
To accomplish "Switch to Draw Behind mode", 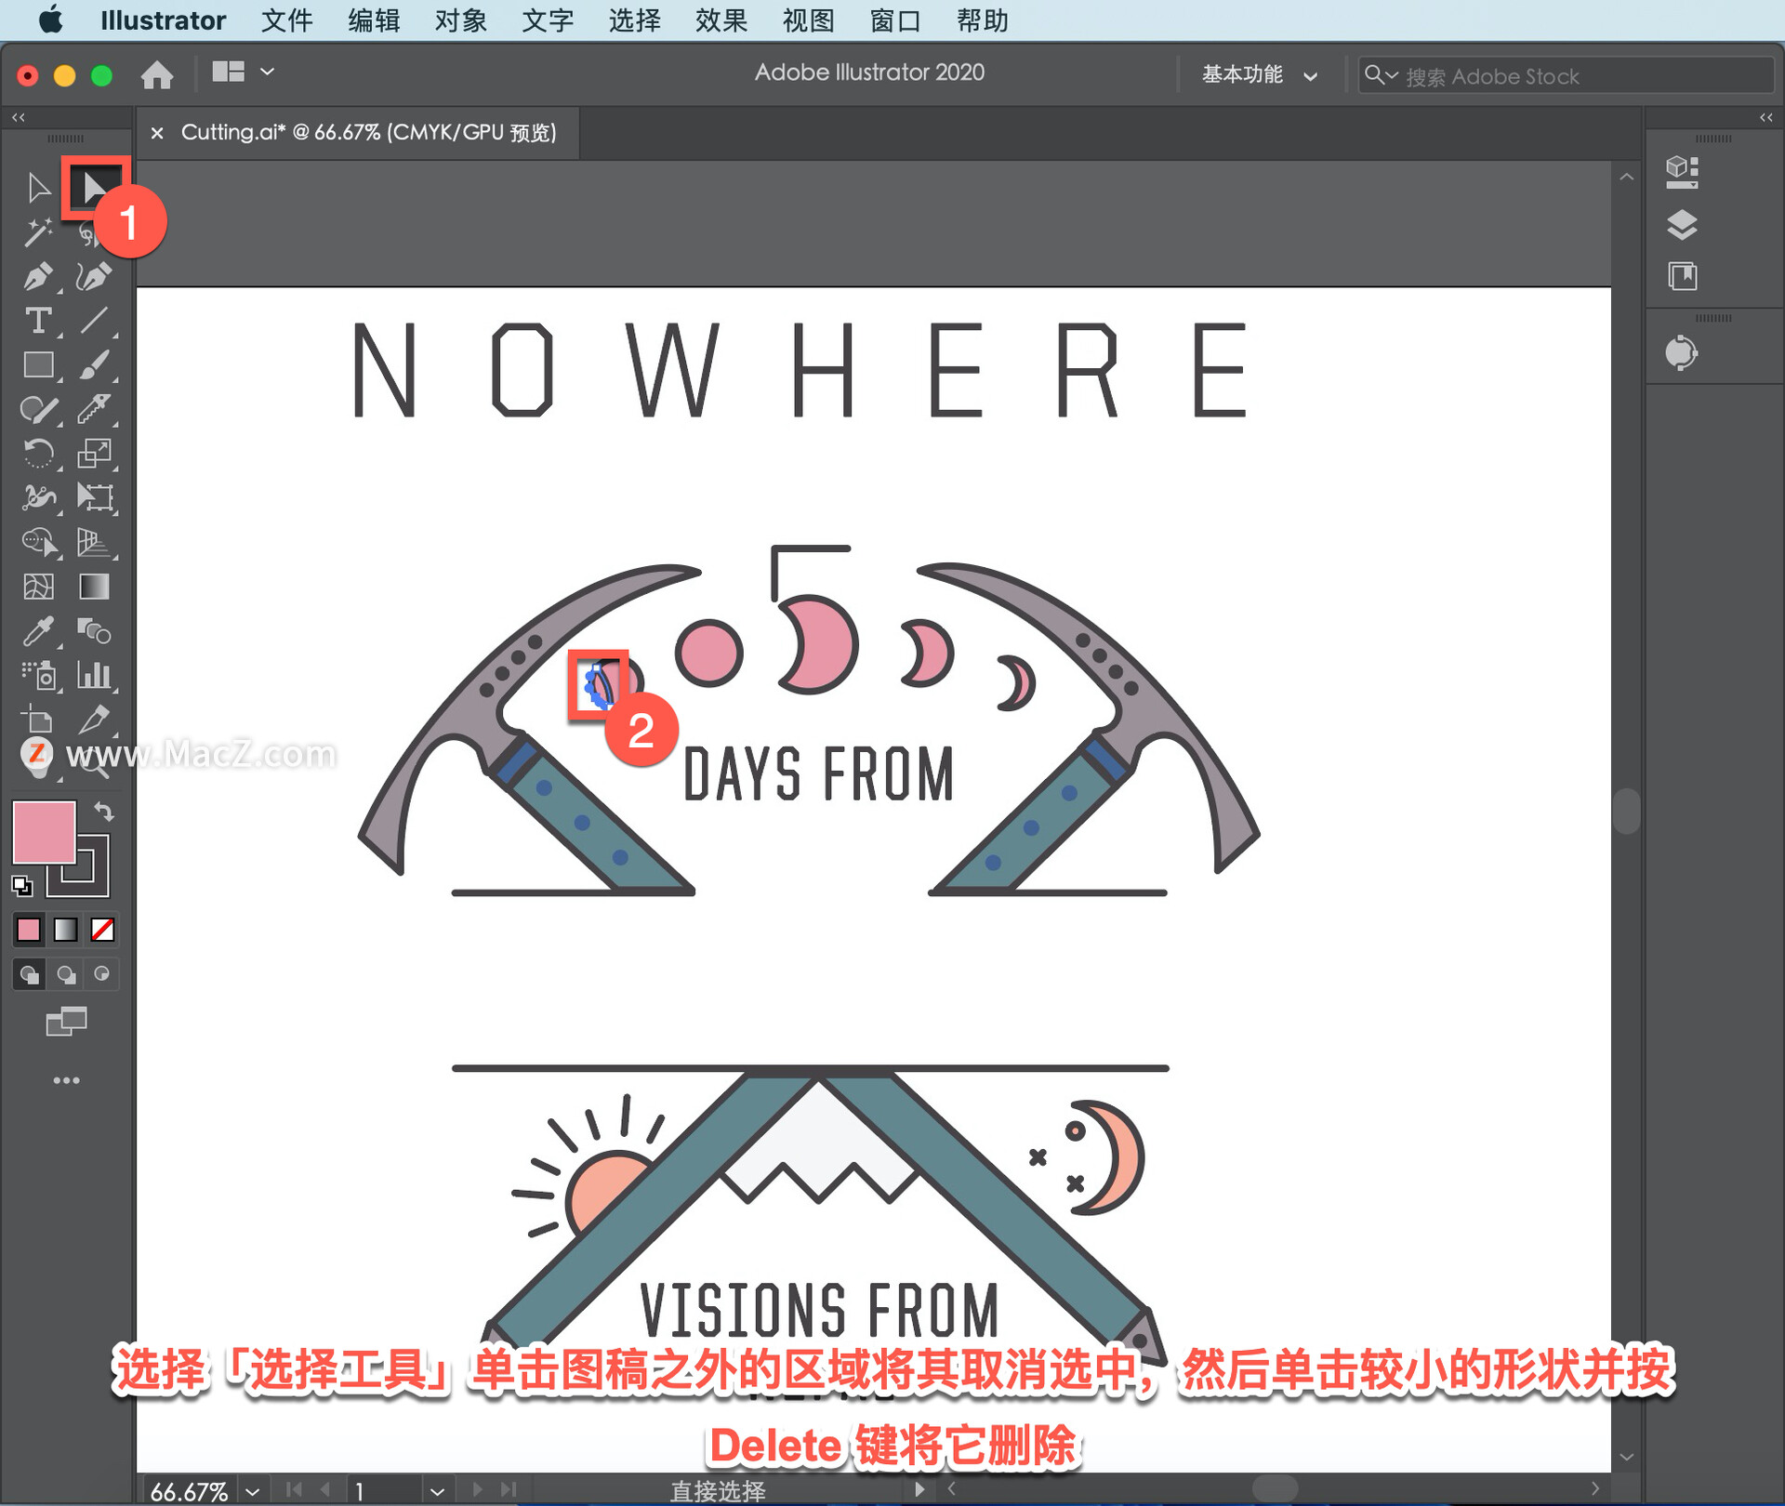I will click(66, 974).
